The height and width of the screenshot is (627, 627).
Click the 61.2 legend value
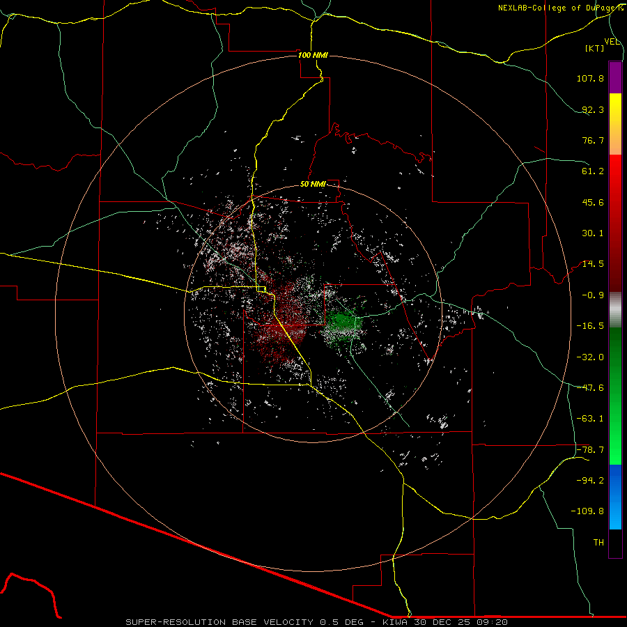coord(593,171)
